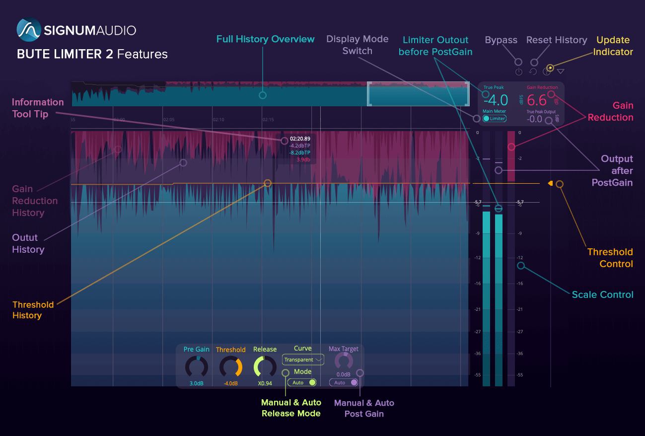Viewport: 645px width, 436px height.
Task: Toggle Release Mode to Auto
Action: coord(302,382)
